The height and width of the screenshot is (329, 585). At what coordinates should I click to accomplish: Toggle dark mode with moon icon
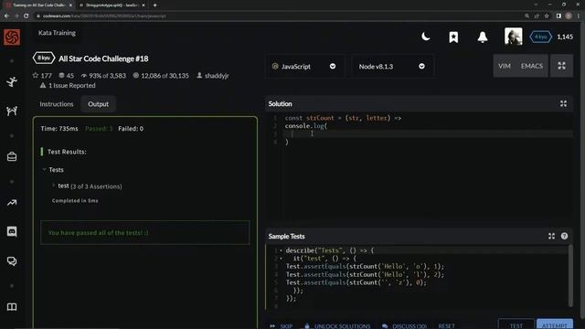pyautogui.click(x=425, y=37)
